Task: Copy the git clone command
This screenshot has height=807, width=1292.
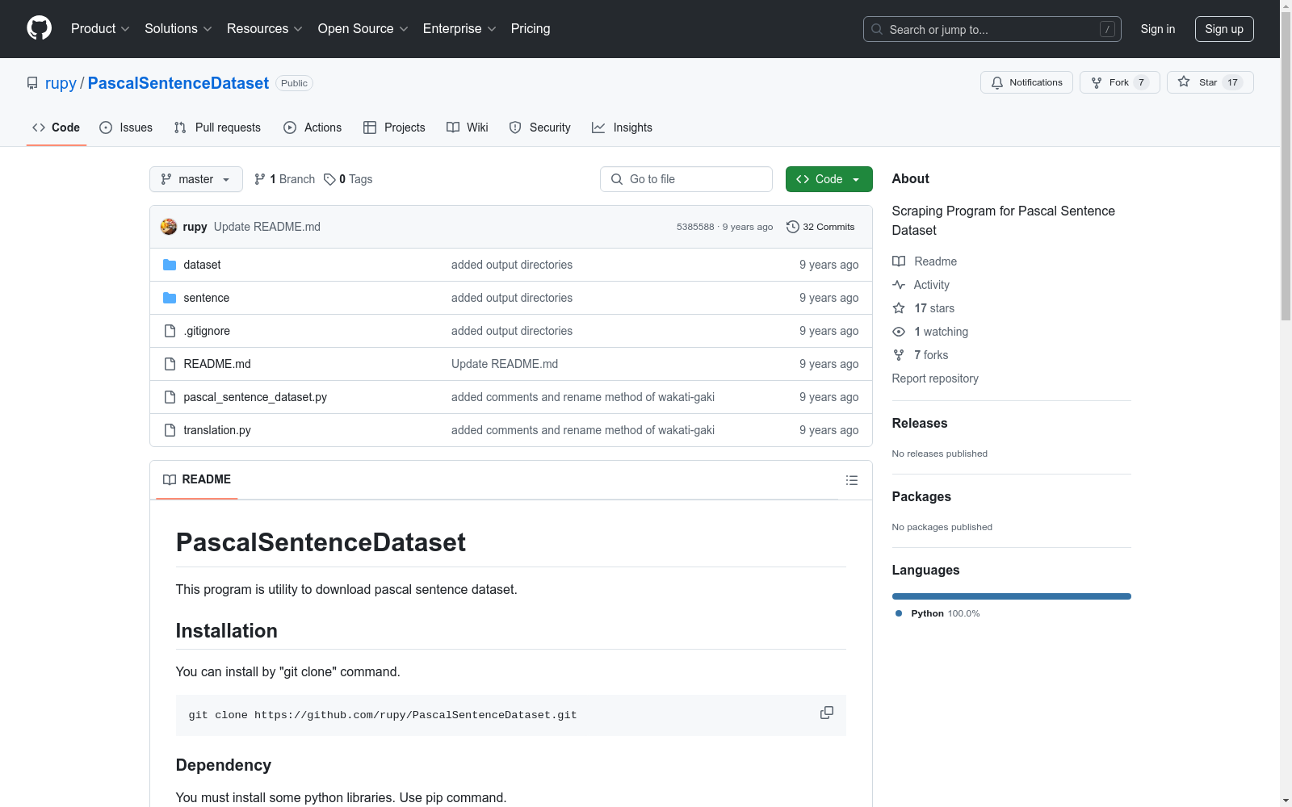Action: [826, 713]
